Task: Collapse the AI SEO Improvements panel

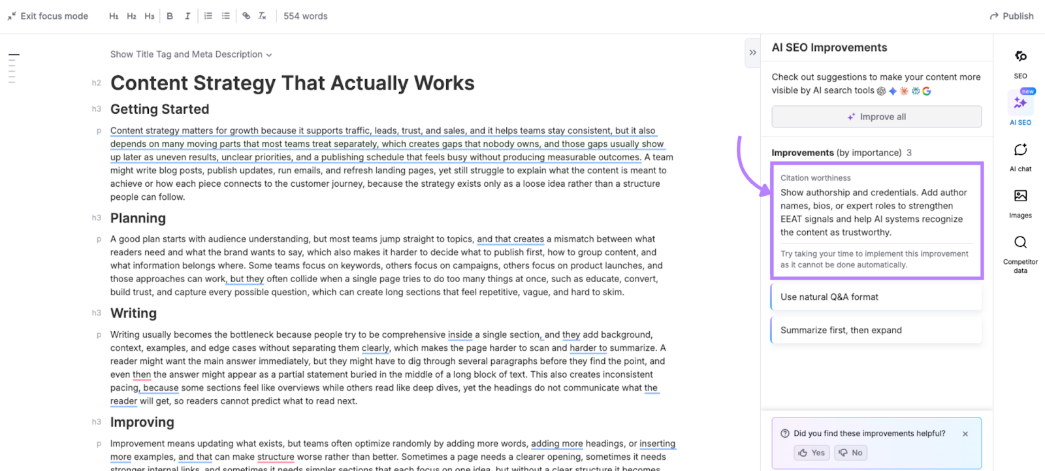Action: [x=753, y=52]
